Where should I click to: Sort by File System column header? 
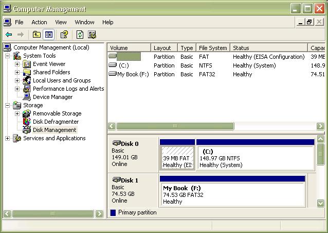[212, 48]
